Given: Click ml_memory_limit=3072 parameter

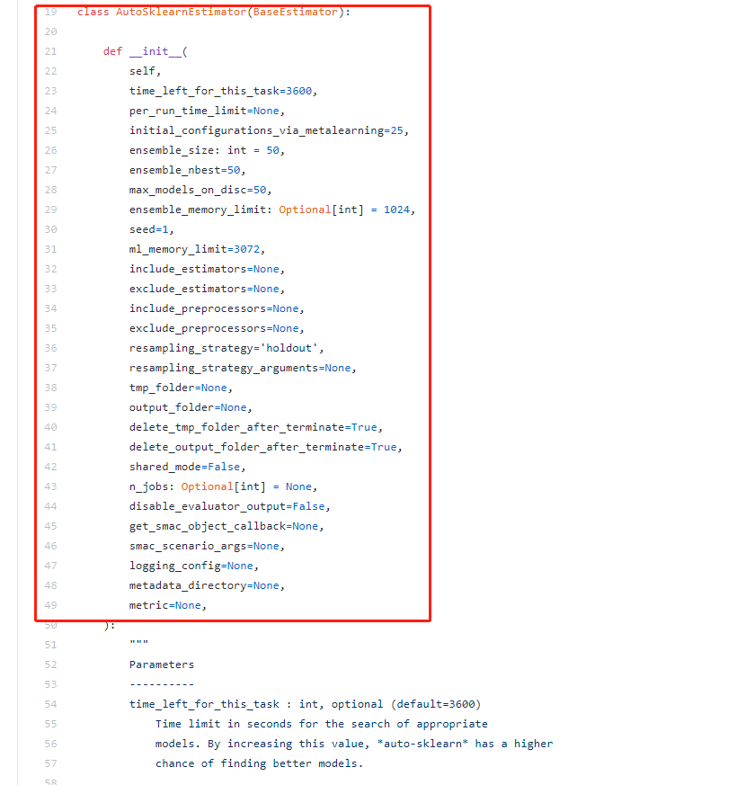Looking at the screenshot, I should pyautogui.click(x=195, y=249).
